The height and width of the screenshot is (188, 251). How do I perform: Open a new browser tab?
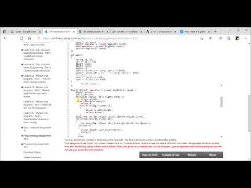click(x=215, y=31)
